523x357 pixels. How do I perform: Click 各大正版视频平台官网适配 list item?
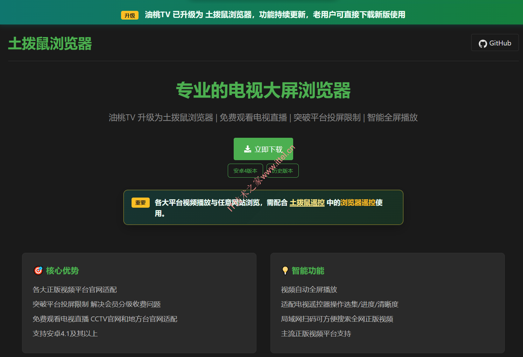[x=75, y=290]
